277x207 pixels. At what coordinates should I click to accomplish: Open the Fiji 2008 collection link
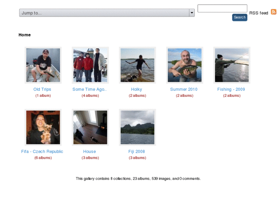coord(136,152)
